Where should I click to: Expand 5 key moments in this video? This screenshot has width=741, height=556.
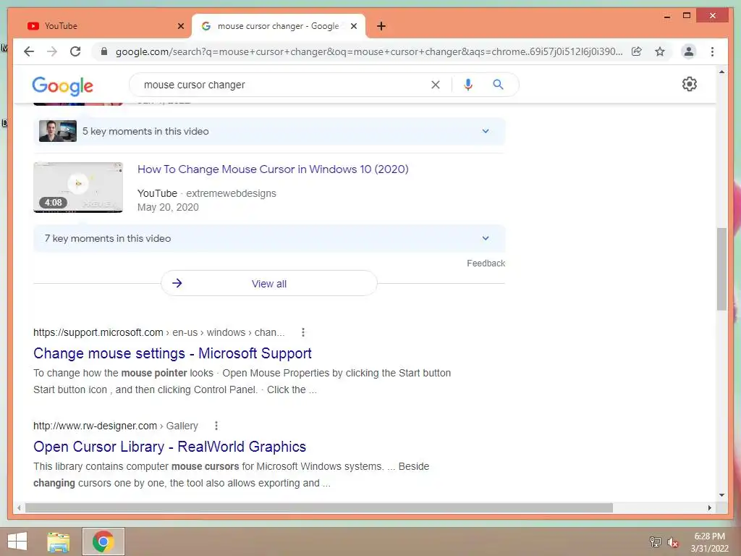point(269,131)
